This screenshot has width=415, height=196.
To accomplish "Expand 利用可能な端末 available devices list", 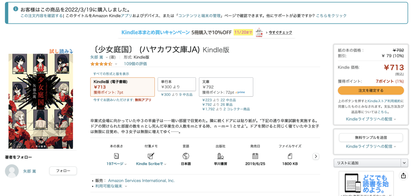I will (111, 186).
